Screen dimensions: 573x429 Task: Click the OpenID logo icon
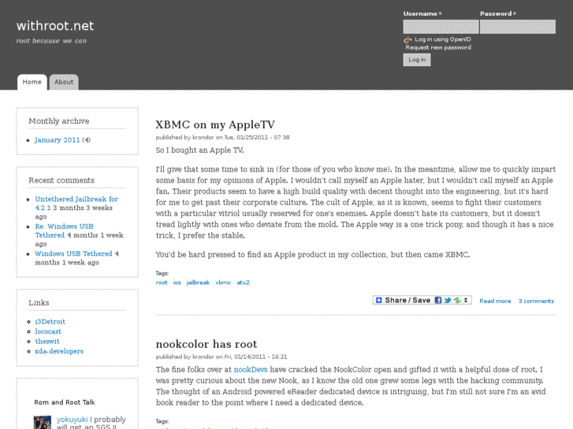[x=408, y=40]
